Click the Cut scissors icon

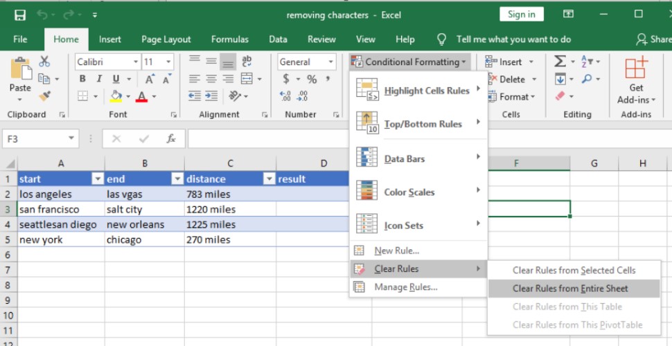coord(45,62)
